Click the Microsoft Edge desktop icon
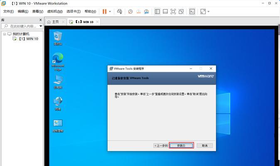 (x=58, y=62)
